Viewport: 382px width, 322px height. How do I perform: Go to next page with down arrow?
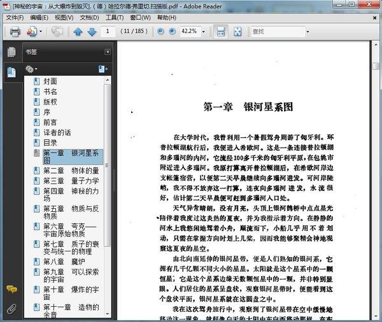(92, 32)
